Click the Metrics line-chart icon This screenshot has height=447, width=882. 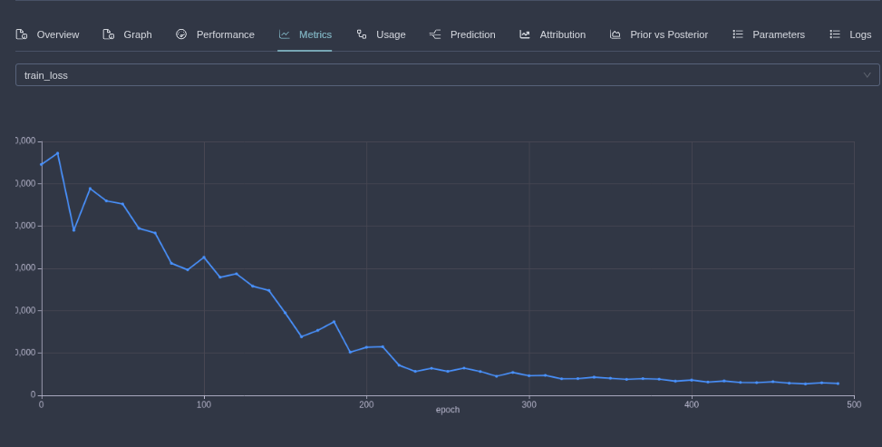(x=284, y=34)
